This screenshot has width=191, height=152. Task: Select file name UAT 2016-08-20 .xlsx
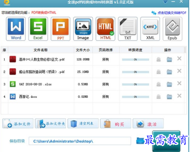pyautogui.click(x=35, y=84)
